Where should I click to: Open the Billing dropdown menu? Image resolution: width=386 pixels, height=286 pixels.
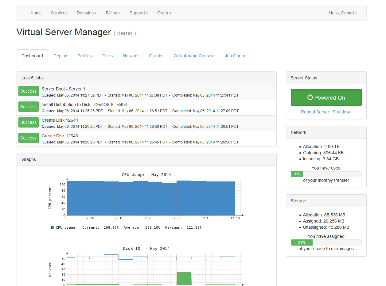pyautogui.click(x=113, y=13)
